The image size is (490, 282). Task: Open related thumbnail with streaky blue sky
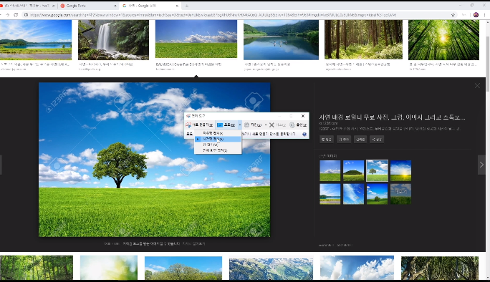click(x=353, y=194)
